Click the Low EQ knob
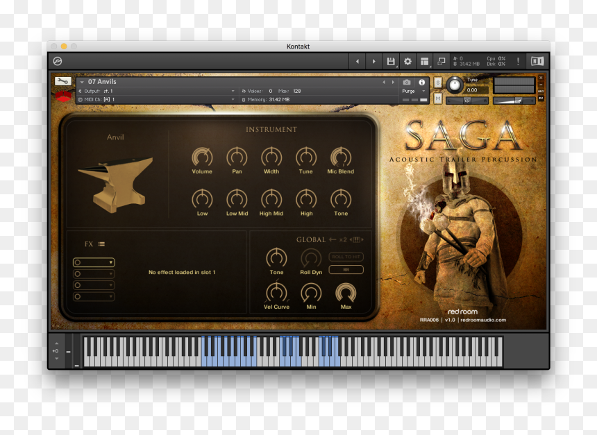Viewport: 597px width, 435px height. (x=202, y=199)
